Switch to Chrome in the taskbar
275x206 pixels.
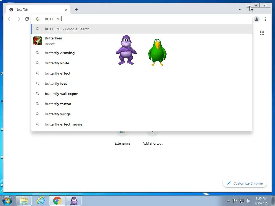point(57,201)
